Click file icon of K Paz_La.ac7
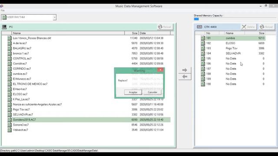Image resolution: width=278 pixels, height=156 pixels. coord(10,99)
